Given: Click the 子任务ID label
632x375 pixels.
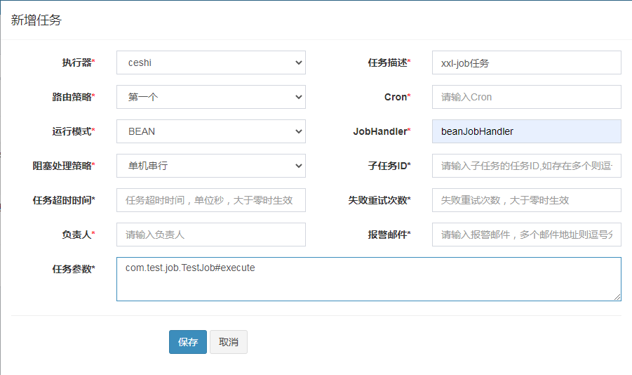Looking at the screenshot, I should point(389,166).
